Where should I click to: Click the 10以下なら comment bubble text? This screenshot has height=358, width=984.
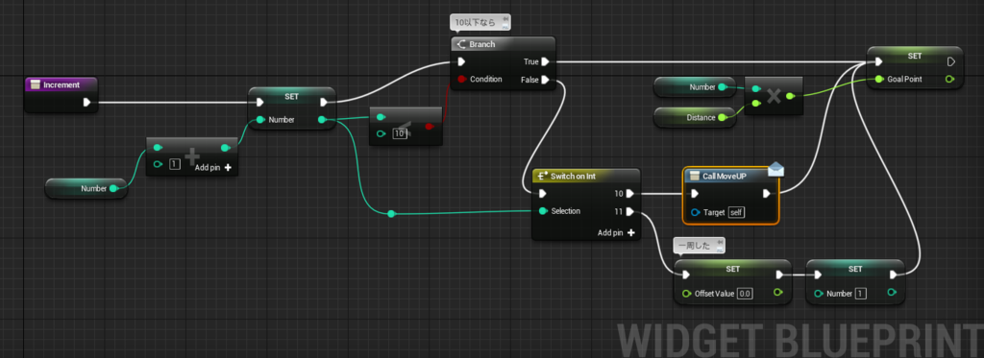pos(476,23)
